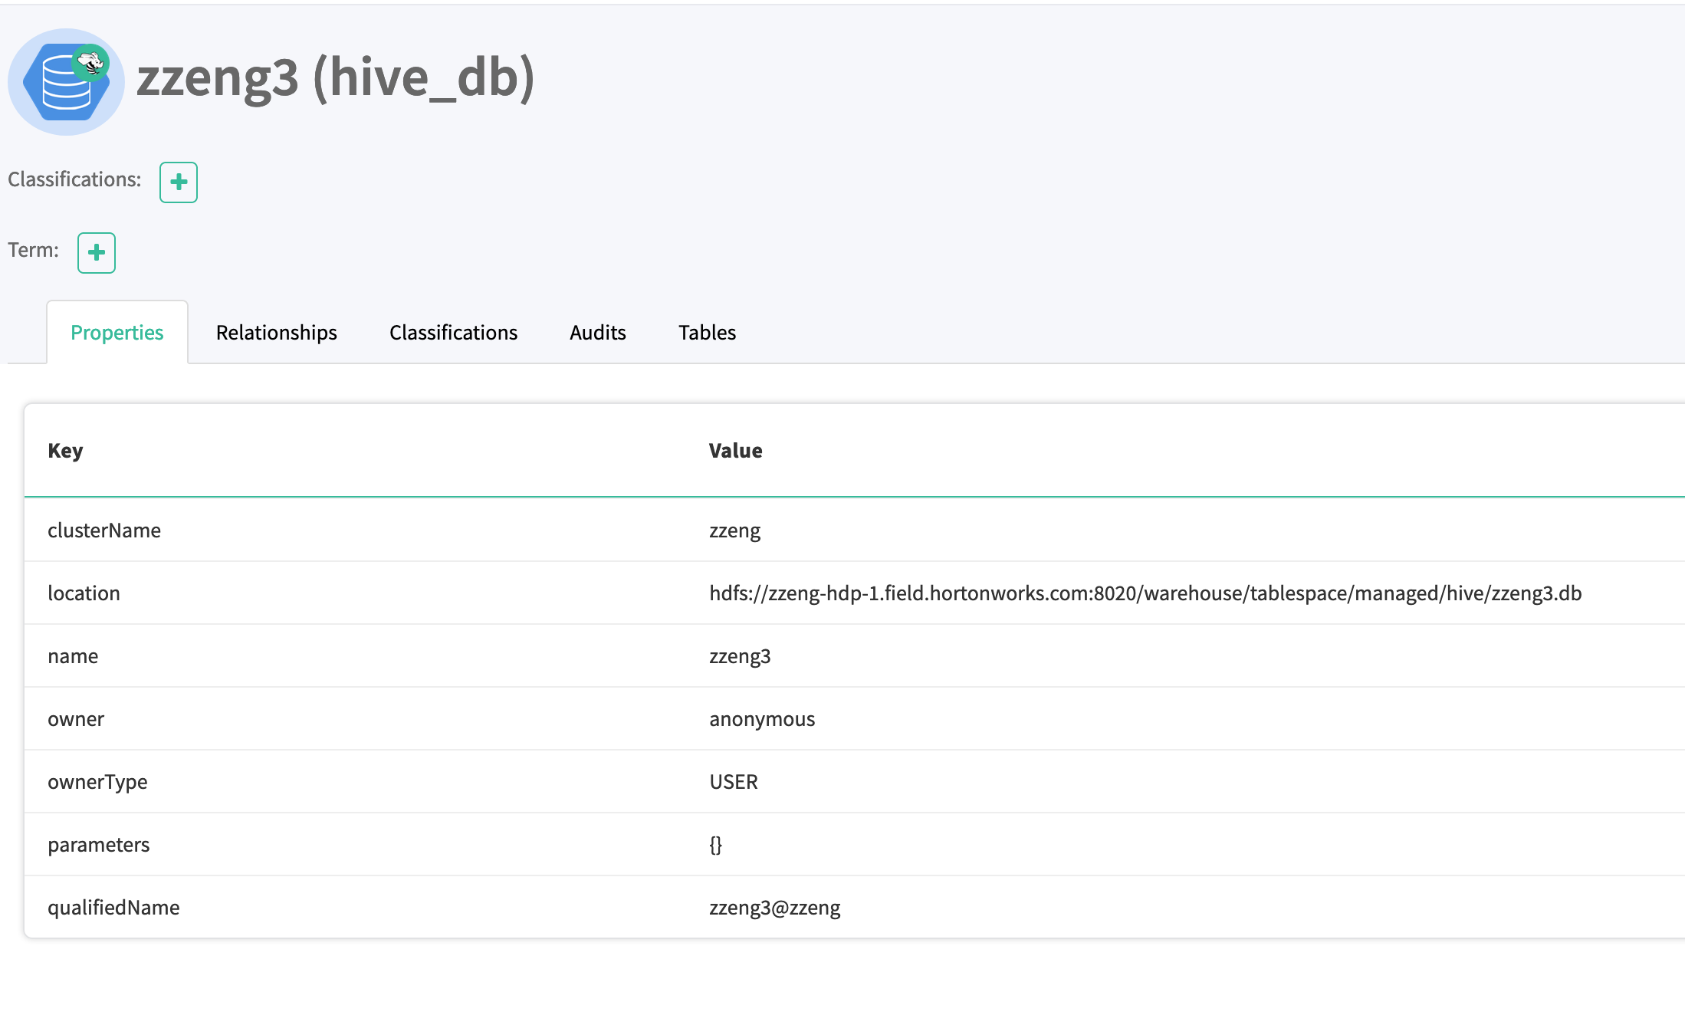Screen dimensions: 1685x1015
Task: Click the Value column header
Action: pos(735,451)
